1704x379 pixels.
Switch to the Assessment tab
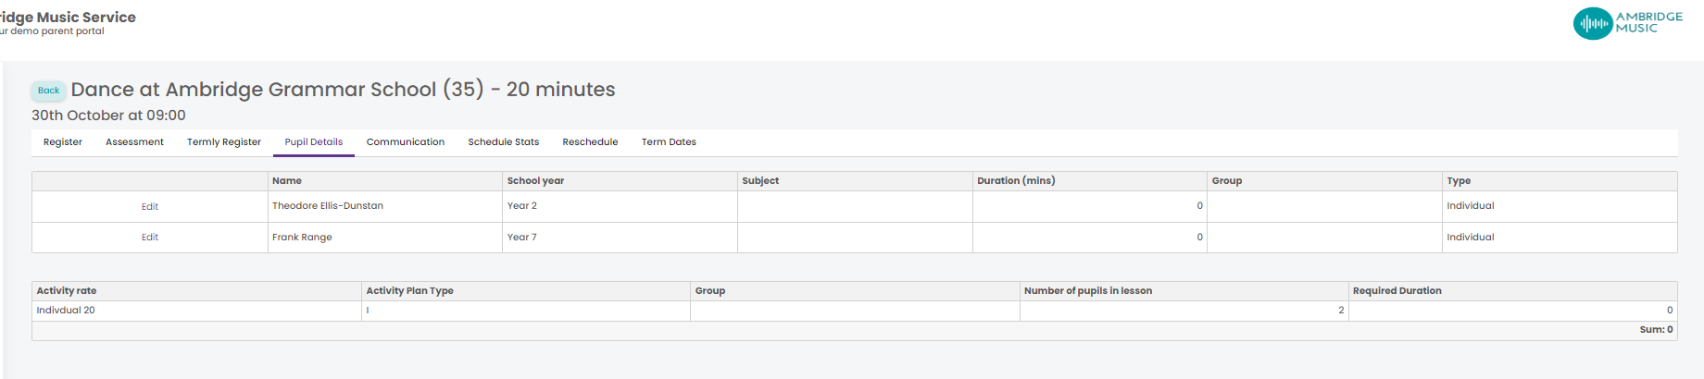point(134,142)
